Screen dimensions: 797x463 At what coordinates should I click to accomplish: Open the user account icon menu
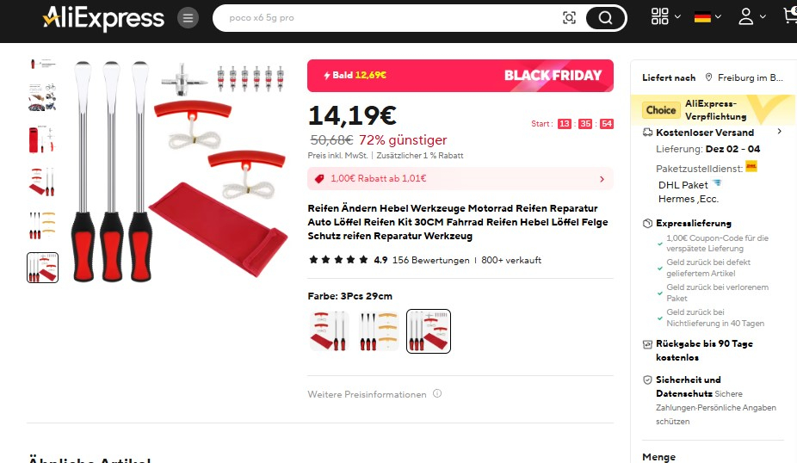[x=751, y=16]
